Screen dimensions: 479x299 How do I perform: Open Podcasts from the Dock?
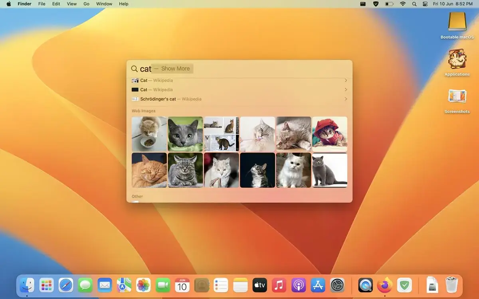click(x=298, y=285)
